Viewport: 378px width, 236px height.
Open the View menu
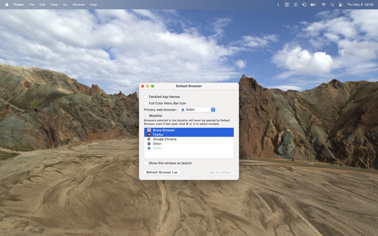pos(54,5)
